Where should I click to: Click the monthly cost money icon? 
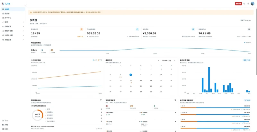[193, 29]
